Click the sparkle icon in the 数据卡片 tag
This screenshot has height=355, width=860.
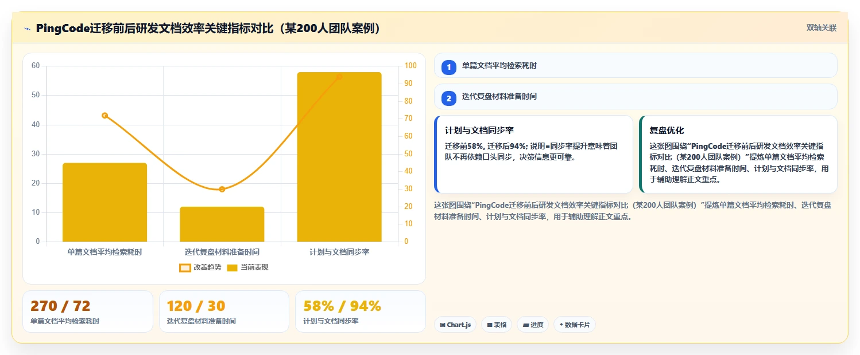coord(561,325)
